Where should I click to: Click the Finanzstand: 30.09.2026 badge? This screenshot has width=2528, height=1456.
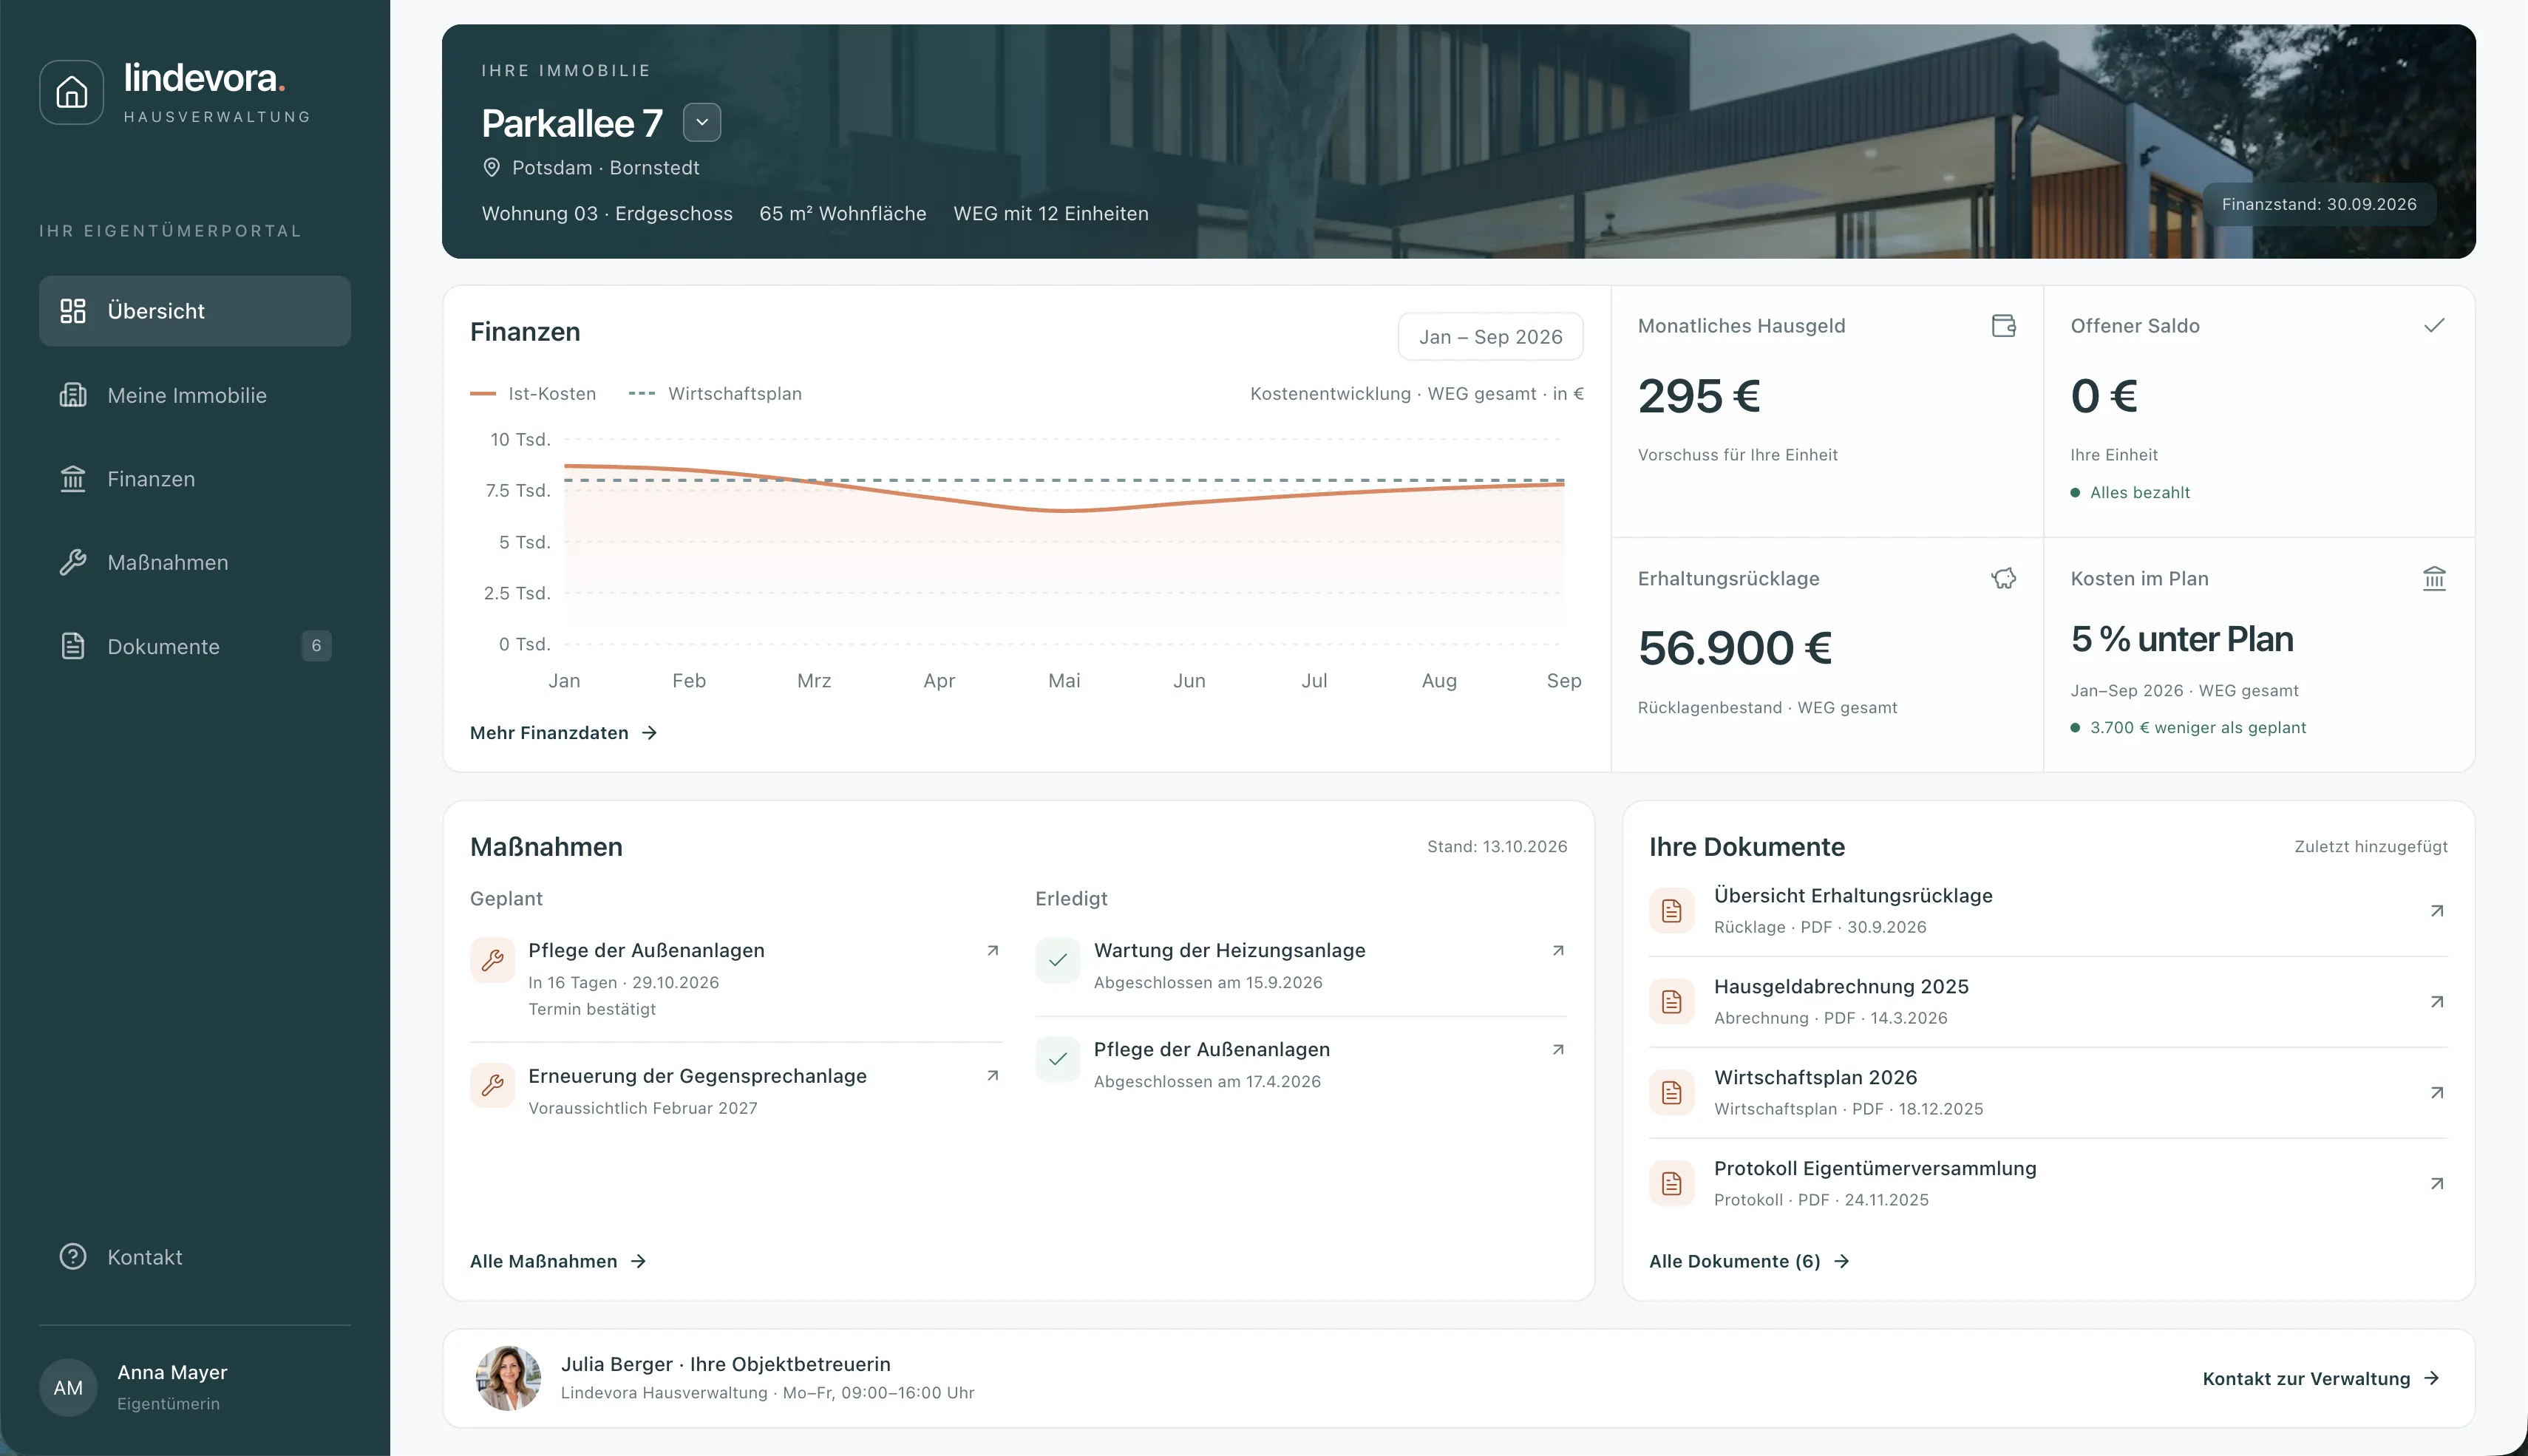2319,204
